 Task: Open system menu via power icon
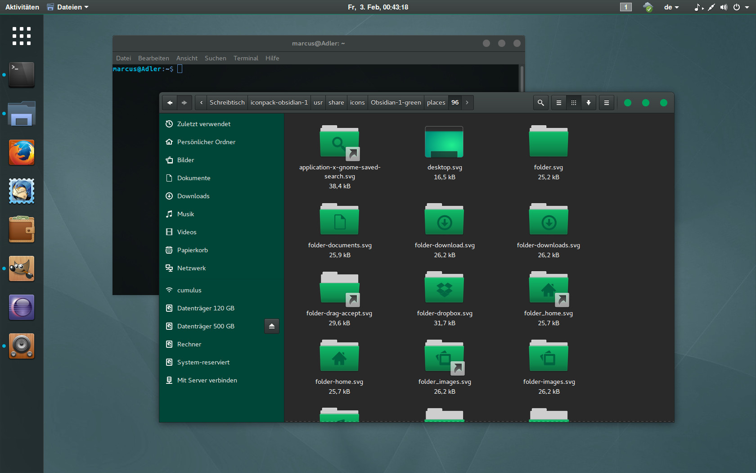coord(737,7)
